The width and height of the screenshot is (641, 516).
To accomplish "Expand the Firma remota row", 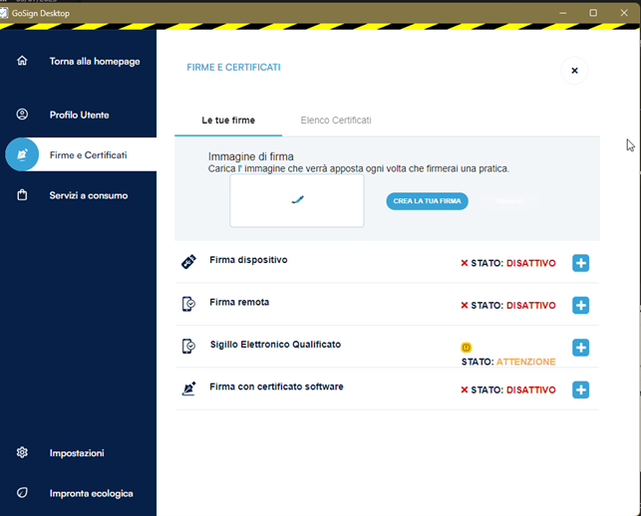I will (x=580, y=305).
